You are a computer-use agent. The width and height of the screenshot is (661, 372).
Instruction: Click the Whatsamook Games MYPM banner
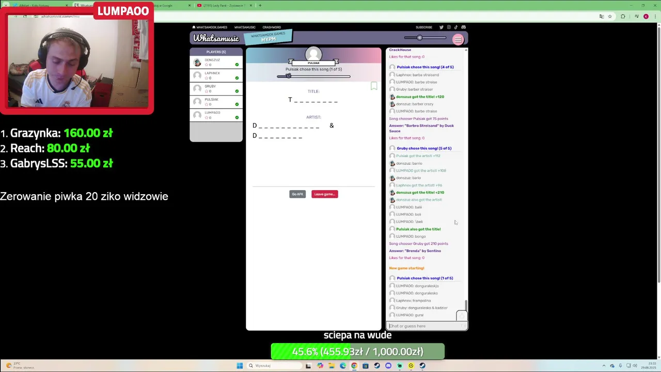[x=269, y=37]
